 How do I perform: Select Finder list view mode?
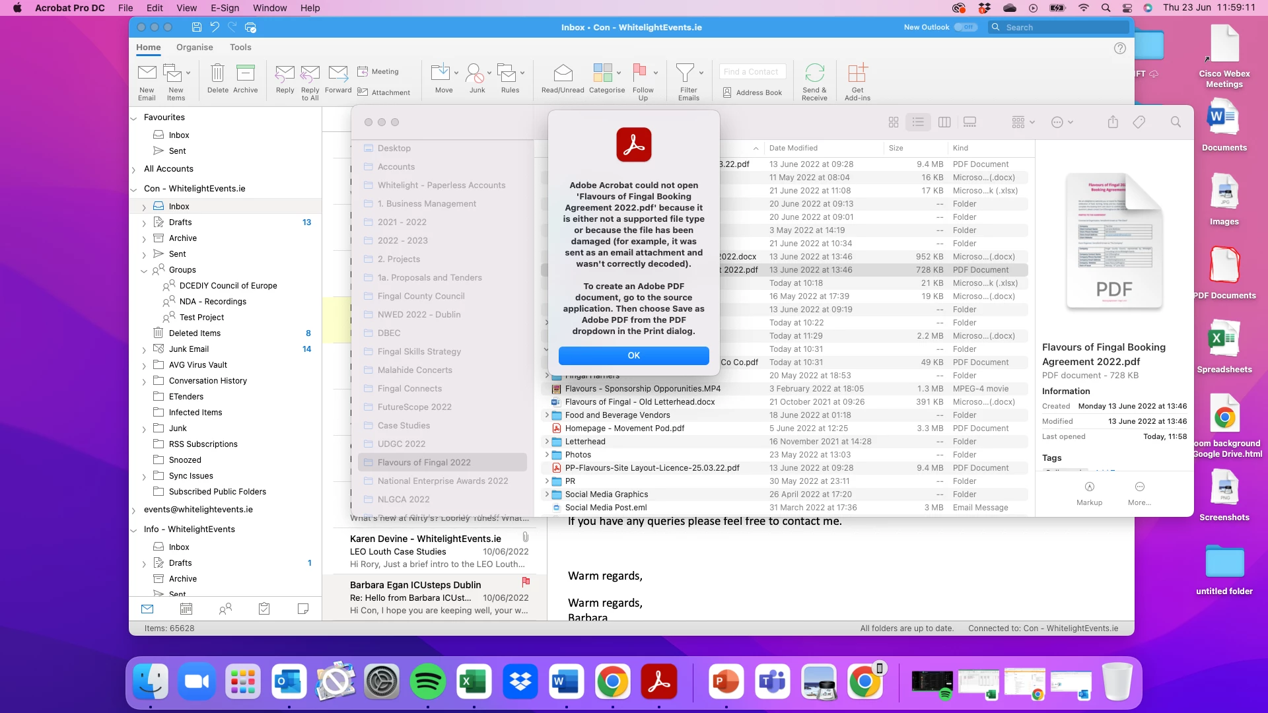(918, 122)
